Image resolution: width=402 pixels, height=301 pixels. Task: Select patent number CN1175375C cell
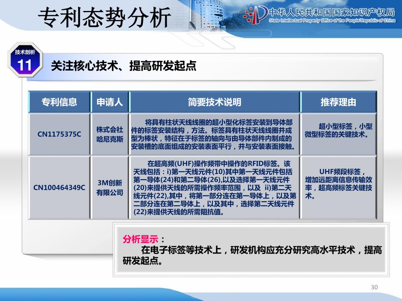(x=59, y=134)
